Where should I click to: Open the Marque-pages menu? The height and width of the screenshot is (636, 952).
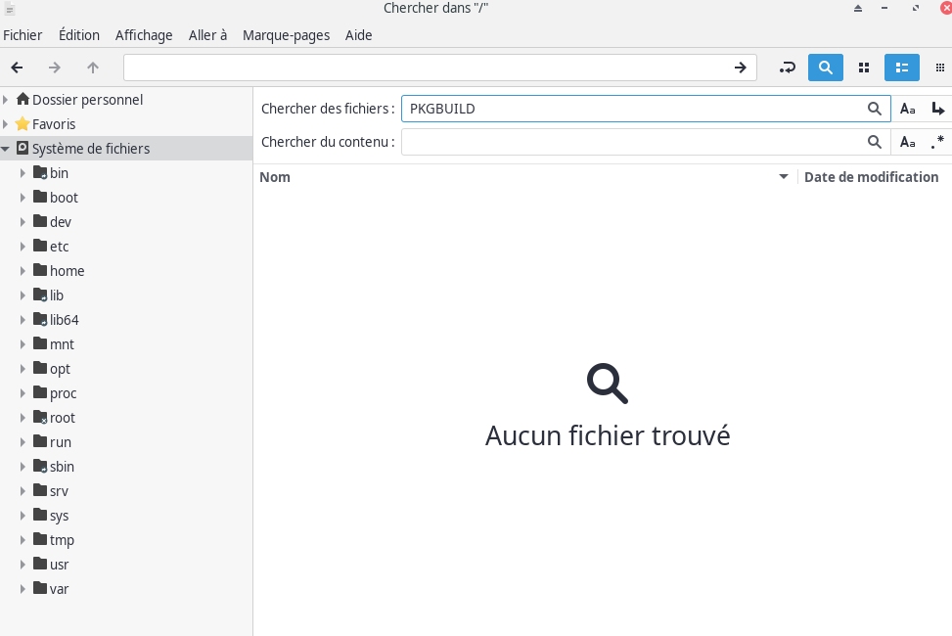(286, 35)
